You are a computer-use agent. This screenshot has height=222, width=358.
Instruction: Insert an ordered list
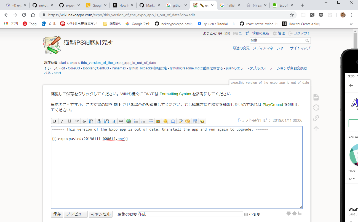(136, 121)
